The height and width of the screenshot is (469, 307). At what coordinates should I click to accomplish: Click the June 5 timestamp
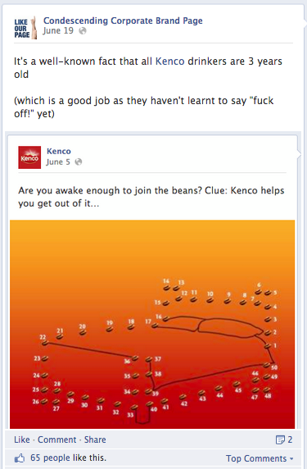[58, 162]
